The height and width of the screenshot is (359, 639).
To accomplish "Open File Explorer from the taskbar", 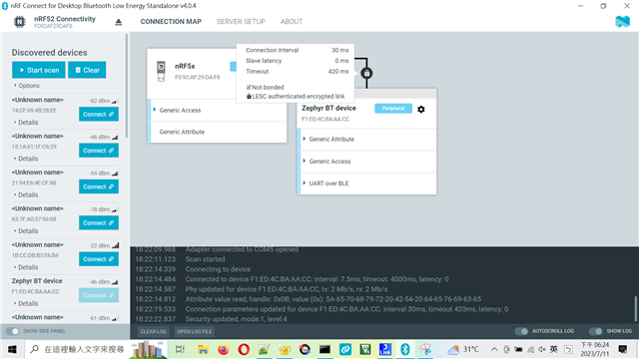I will click(x=203, y=349).
